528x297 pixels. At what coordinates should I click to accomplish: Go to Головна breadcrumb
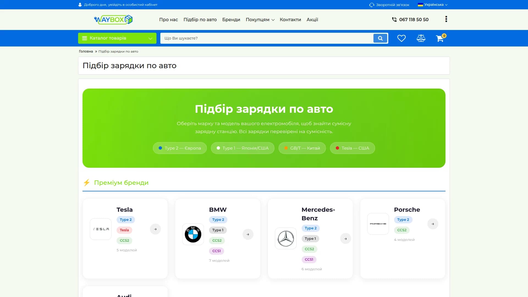pyautogui.click(x=86, y=51)
